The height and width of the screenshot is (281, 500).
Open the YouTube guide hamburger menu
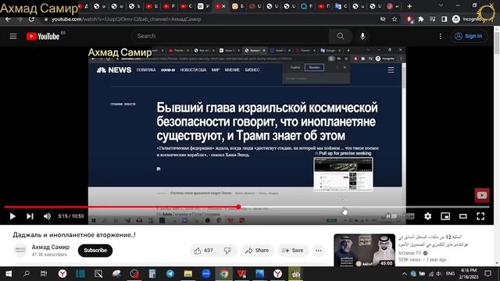click(13, 37)
